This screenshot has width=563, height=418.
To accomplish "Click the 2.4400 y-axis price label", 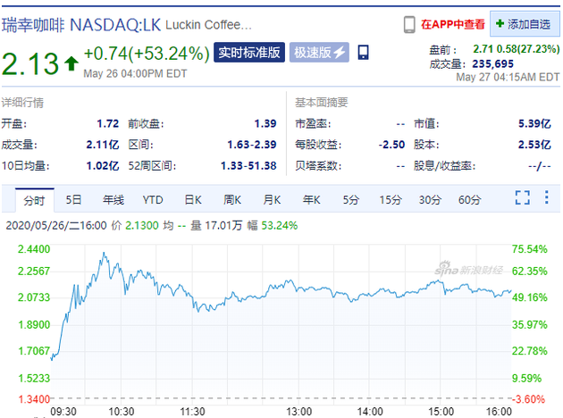I will tap(34, 249).
